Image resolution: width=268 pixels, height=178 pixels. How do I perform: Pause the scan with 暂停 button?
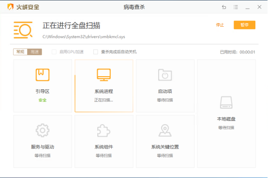pos(244,25)
